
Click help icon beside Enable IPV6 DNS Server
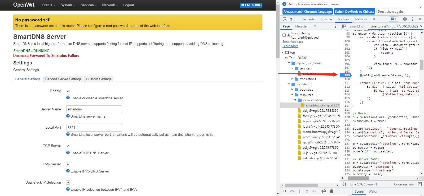pyautogui.click(x=68, y=171)
